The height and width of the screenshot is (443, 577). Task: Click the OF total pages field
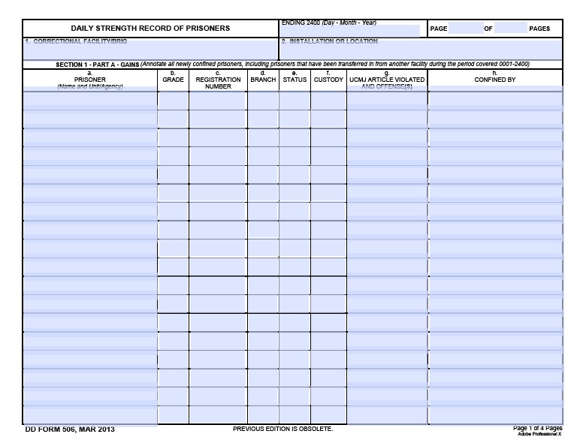510,28
